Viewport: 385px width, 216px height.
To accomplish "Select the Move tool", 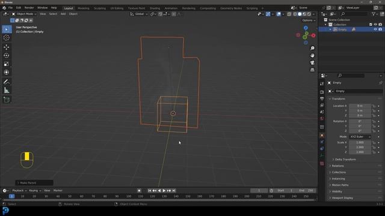I will (7, 47).
